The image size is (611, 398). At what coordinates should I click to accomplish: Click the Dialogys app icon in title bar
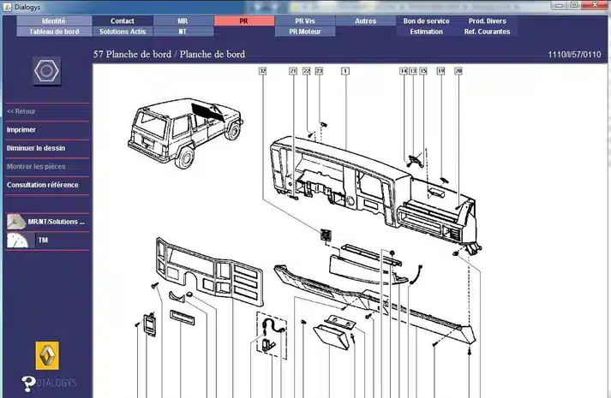(8, 7)
